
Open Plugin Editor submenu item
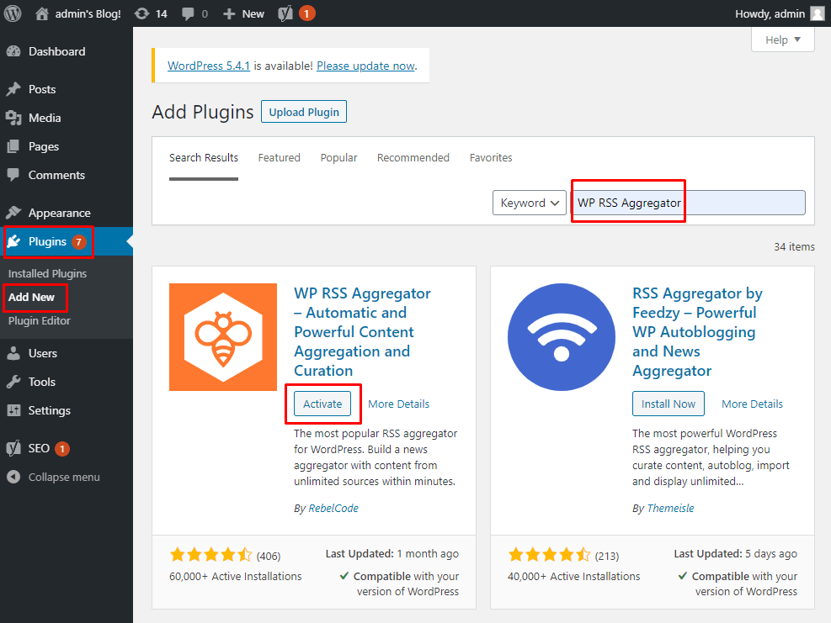point(40,321)
